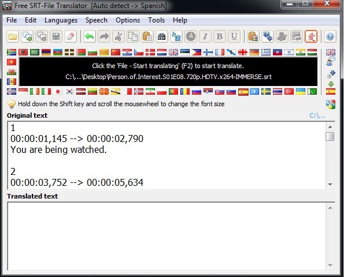
Task: Open the Help menu
Action: coord(180,20)
